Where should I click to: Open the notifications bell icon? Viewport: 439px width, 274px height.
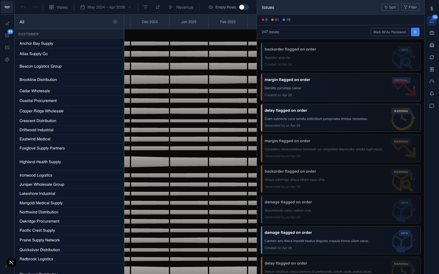[432, 94]
